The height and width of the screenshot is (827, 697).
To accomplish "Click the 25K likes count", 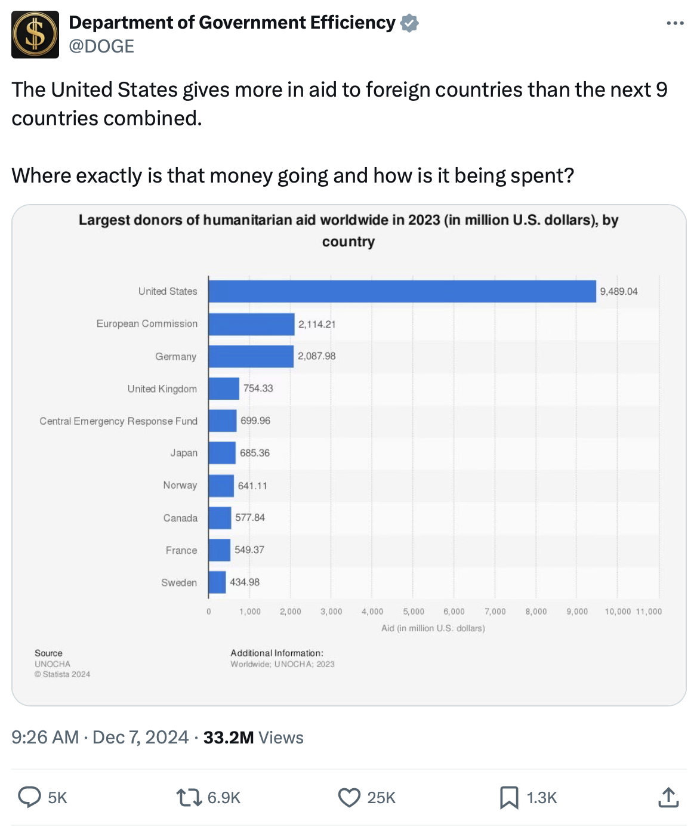I will click(x=381, y=798).
